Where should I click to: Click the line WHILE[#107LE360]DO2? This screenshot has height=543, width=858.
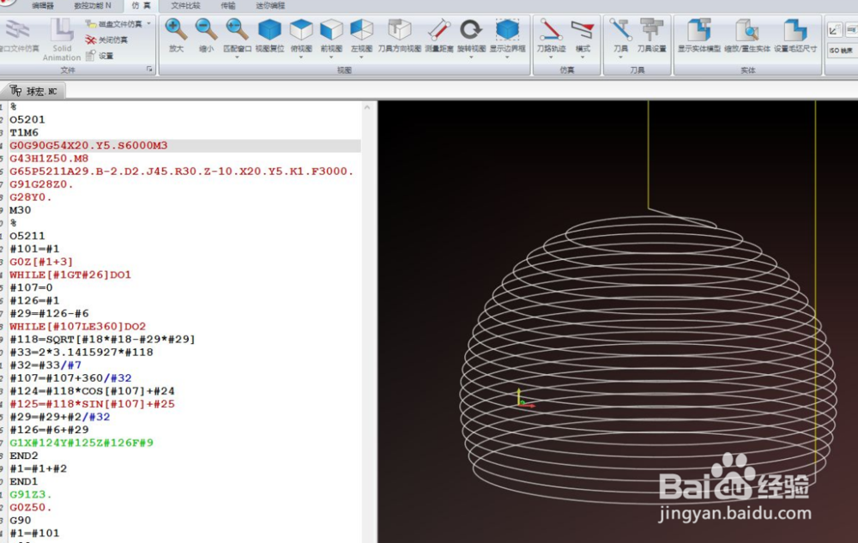pos(78,327)
